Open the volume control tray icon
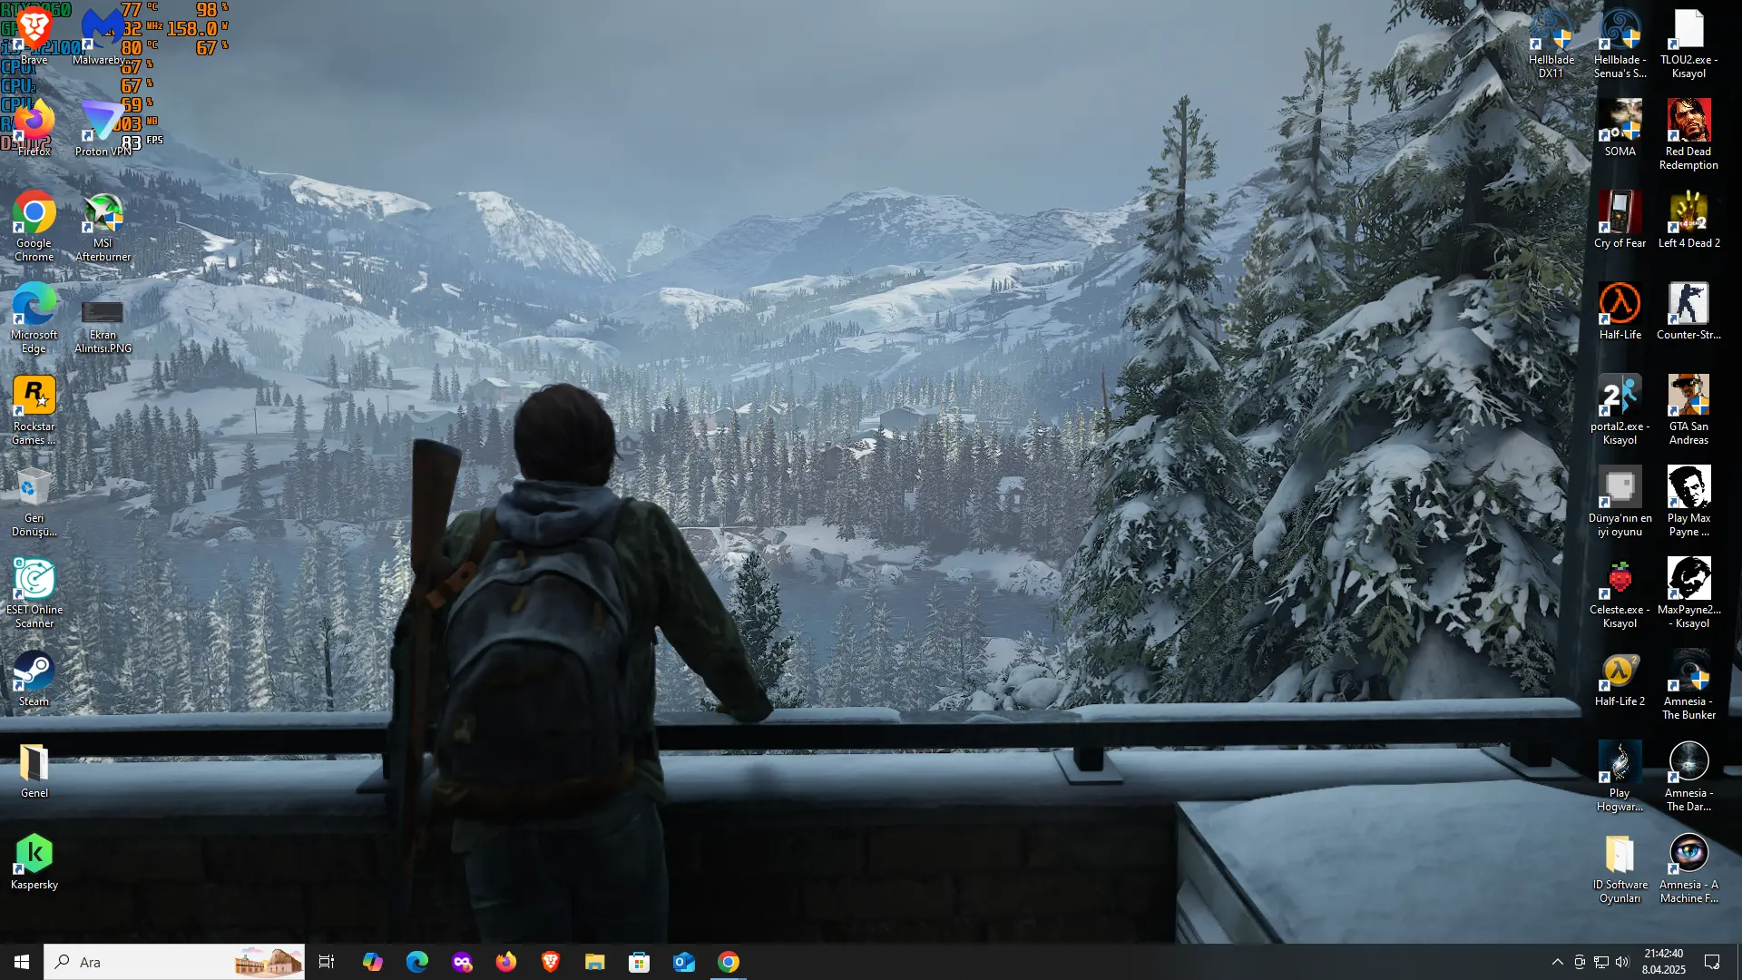 (1622, 962)
